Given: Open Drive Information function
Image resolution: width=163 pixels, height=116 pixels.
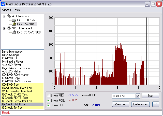Looking at the screenshot, I should tap(12, 52).
